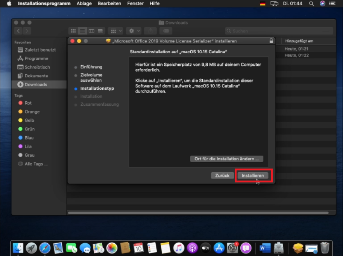Open the App Store dock icon
This screenshot has width=343, height=256.
click(x=219, y=248)
